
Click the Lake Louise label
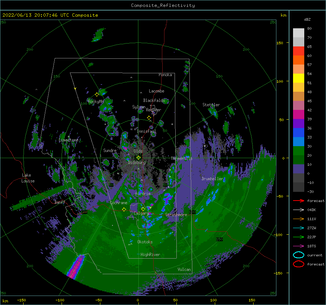(x=28, y=178)
